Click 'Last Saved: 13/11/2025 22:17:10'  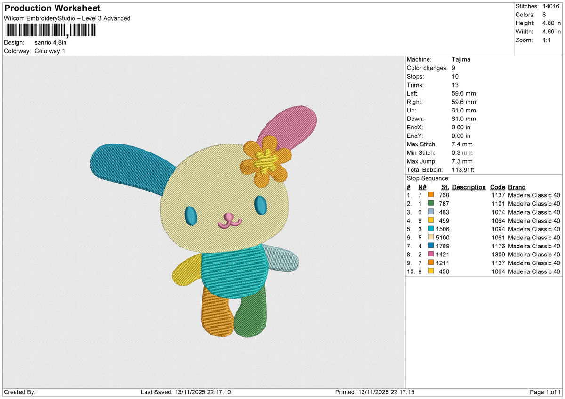[x=186, y=392]
